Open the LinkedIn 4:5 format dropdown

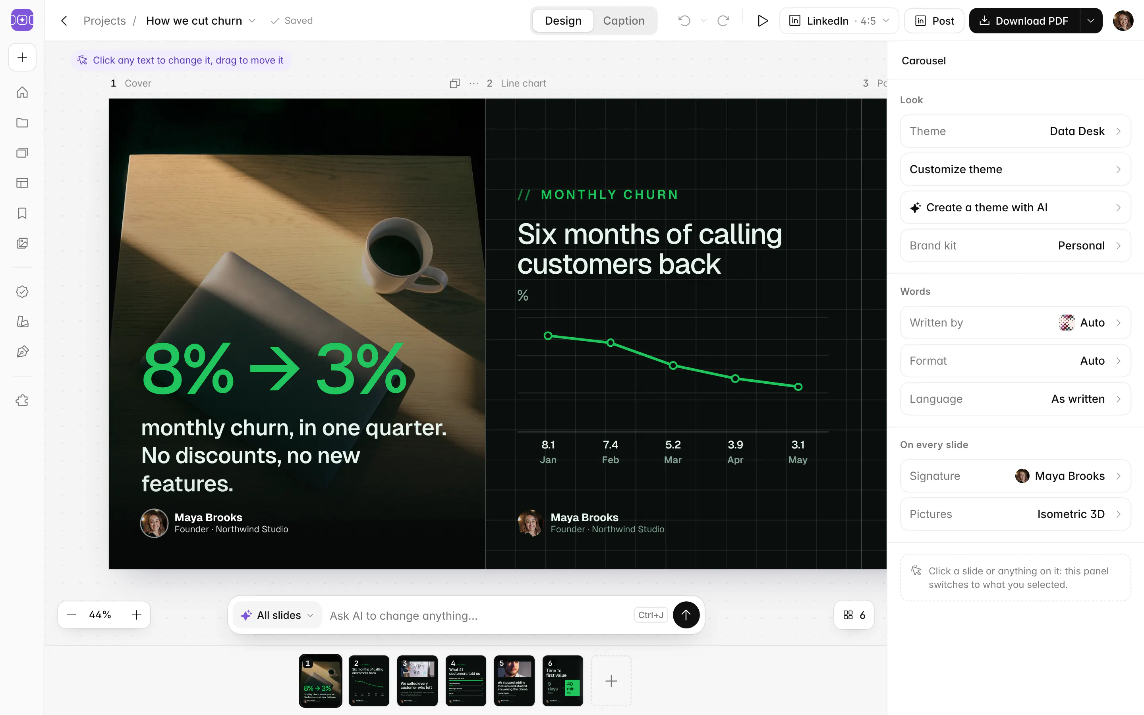click(x=839, y=21)
